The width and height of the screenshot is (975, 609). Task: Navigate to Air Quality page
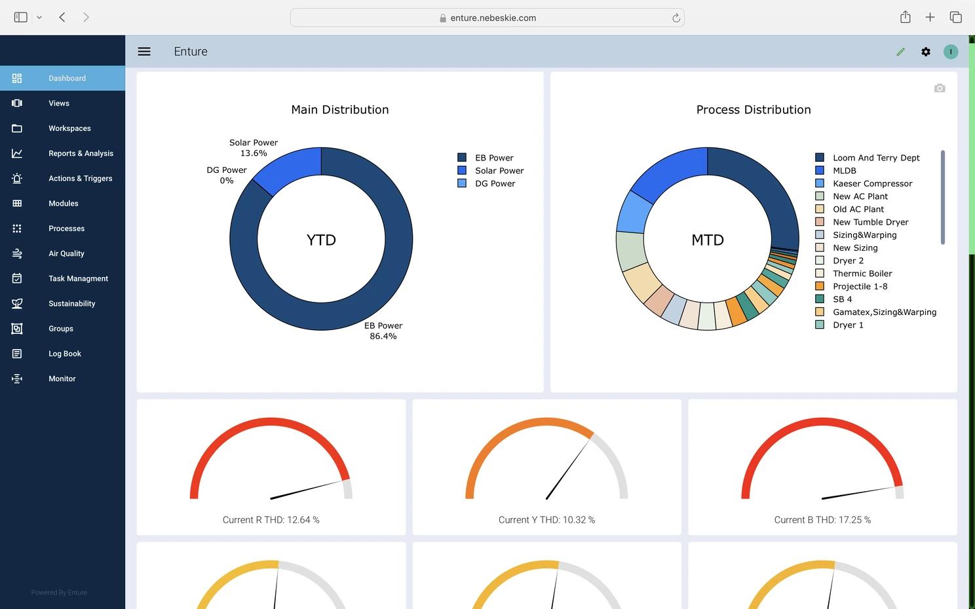click(62, 253)
